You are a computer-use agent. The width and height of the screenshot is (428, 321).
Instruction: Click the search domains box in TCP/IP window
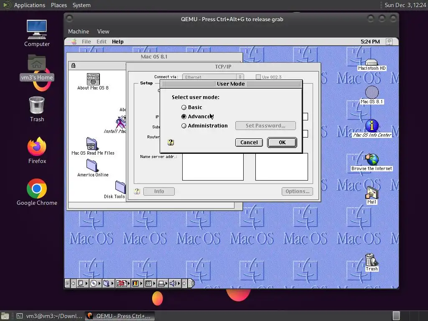[282, 166]
